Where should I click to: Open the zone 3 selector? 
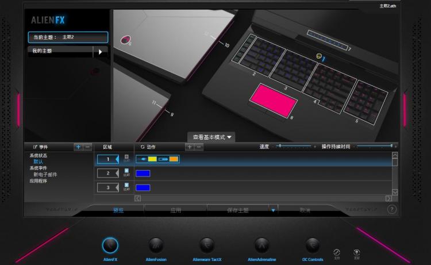(x=108, y=187)
